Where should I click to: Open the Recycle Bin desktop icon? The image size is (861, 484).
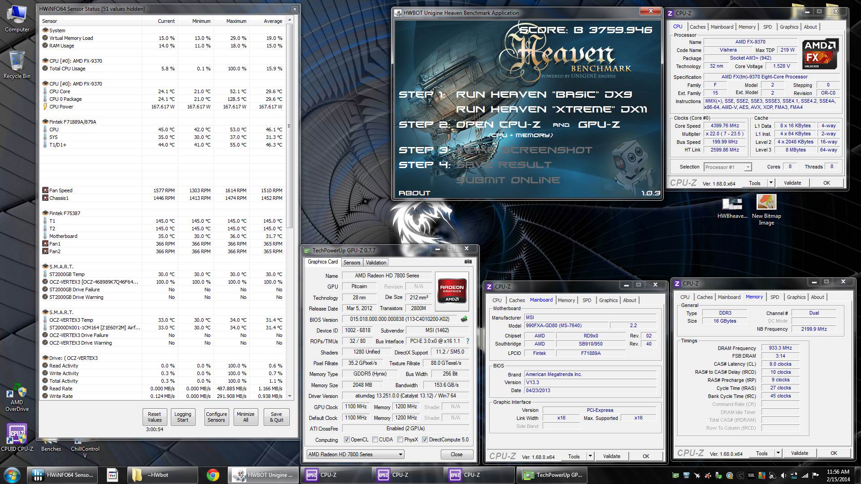[17, 65]
